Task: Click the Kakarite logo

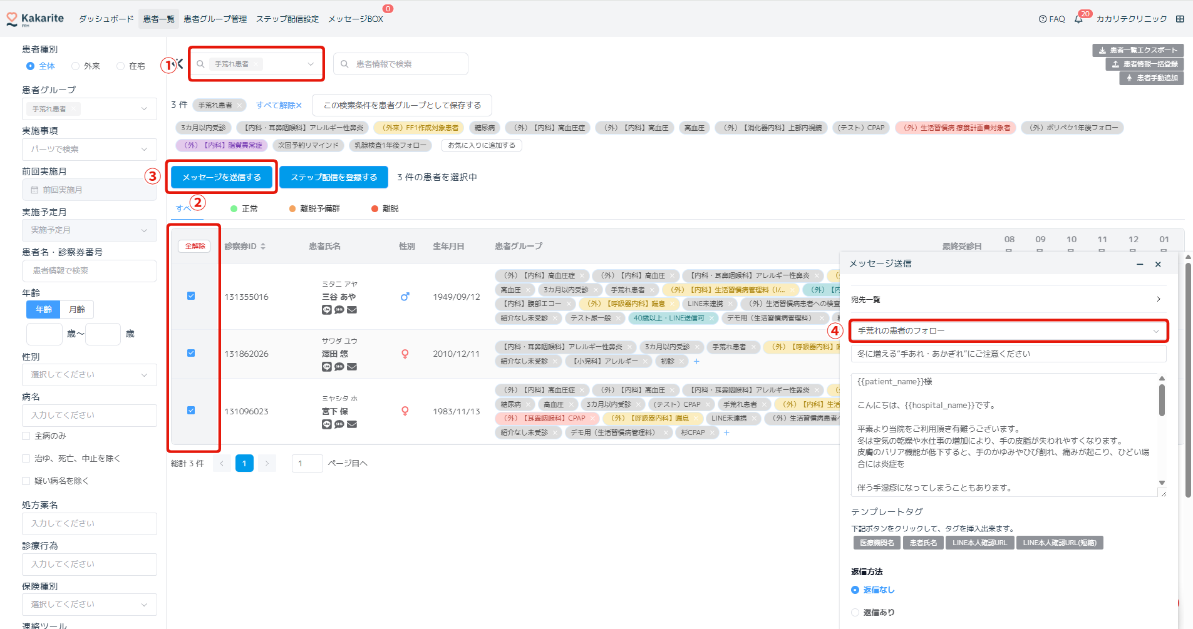Action: pos(35,19)
